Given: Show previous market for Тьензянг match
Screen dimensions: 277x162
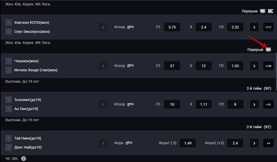Looking at the screenshot, I should pos(103,104).
